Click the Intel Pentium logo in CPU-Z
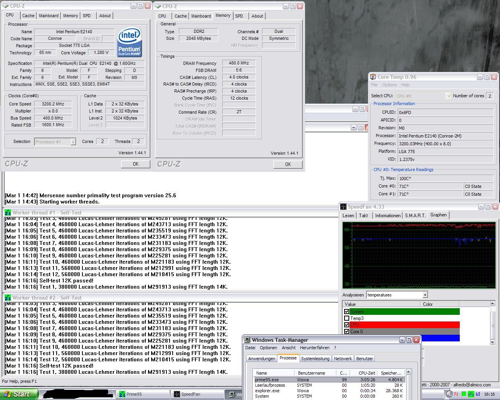The width and height of the screenshot is (500, 400). click(130, 42)
